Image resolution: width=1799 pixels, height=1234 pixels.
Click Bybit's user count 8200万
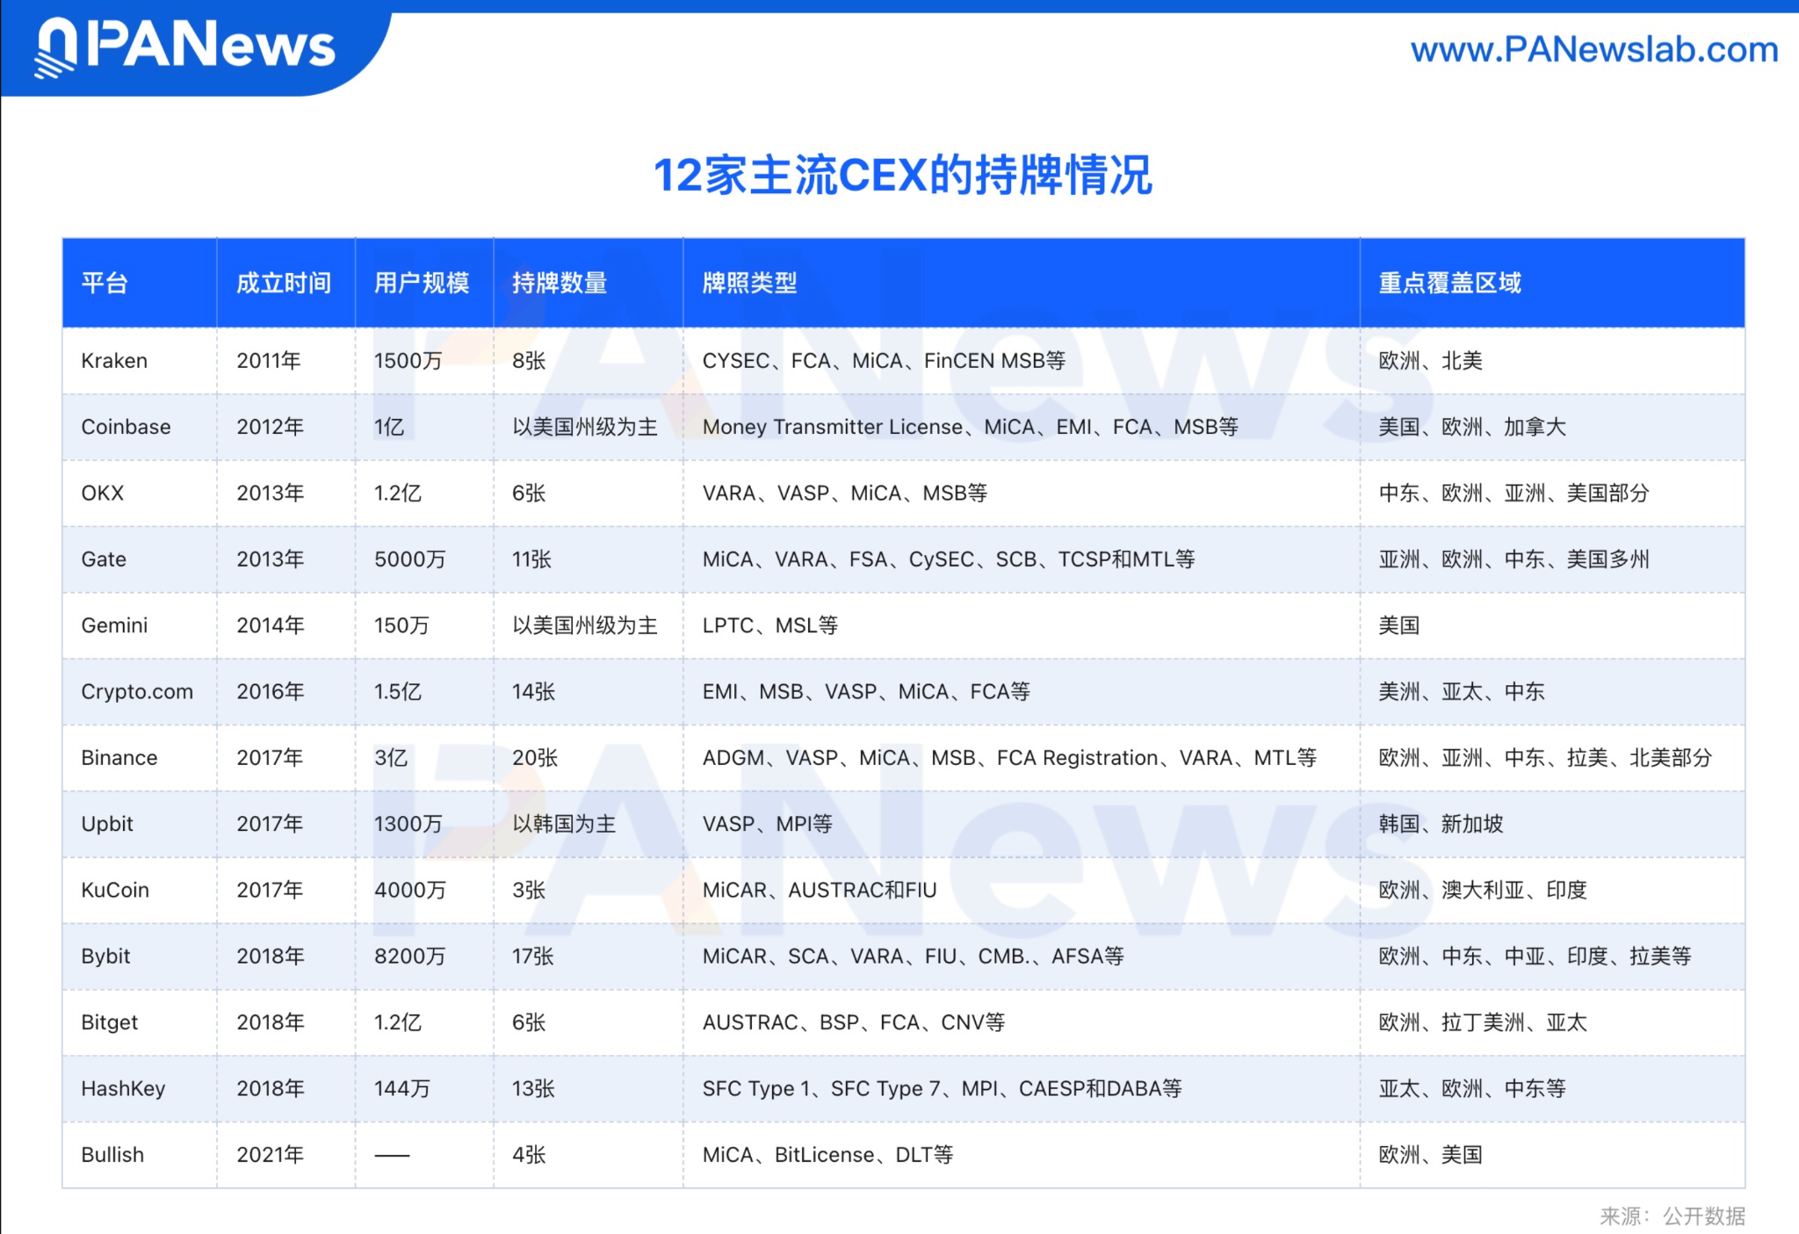[409, 956]
